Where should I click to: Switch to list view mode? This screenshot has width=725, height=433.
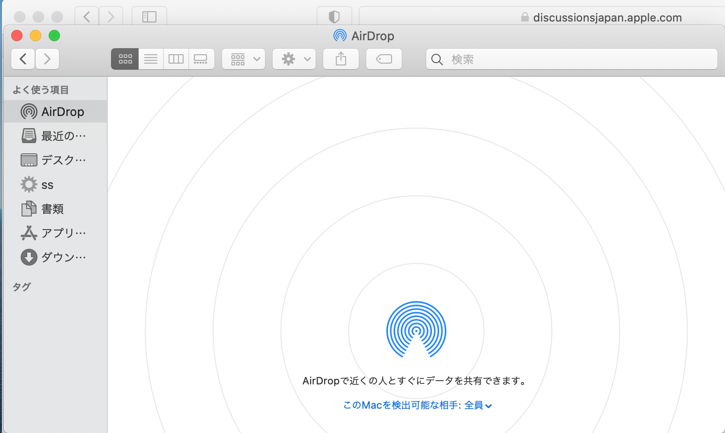coord(151,59)
